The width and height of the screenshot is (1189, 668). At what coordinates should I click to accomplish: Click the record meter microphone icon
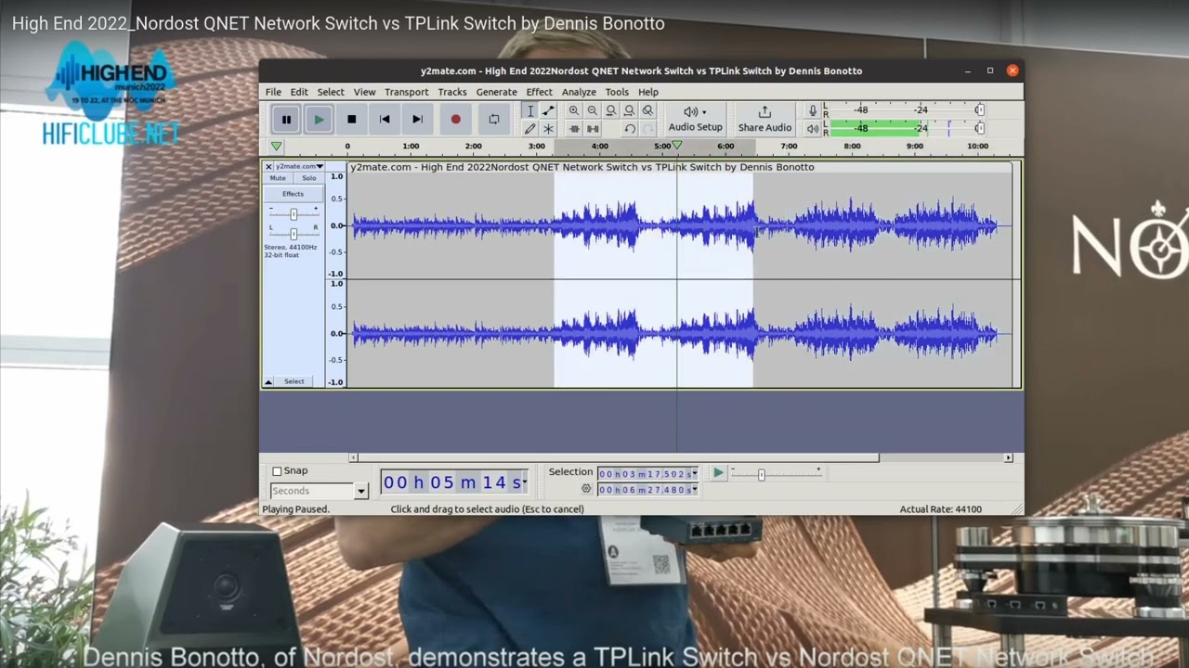click(x=813, y=110)
